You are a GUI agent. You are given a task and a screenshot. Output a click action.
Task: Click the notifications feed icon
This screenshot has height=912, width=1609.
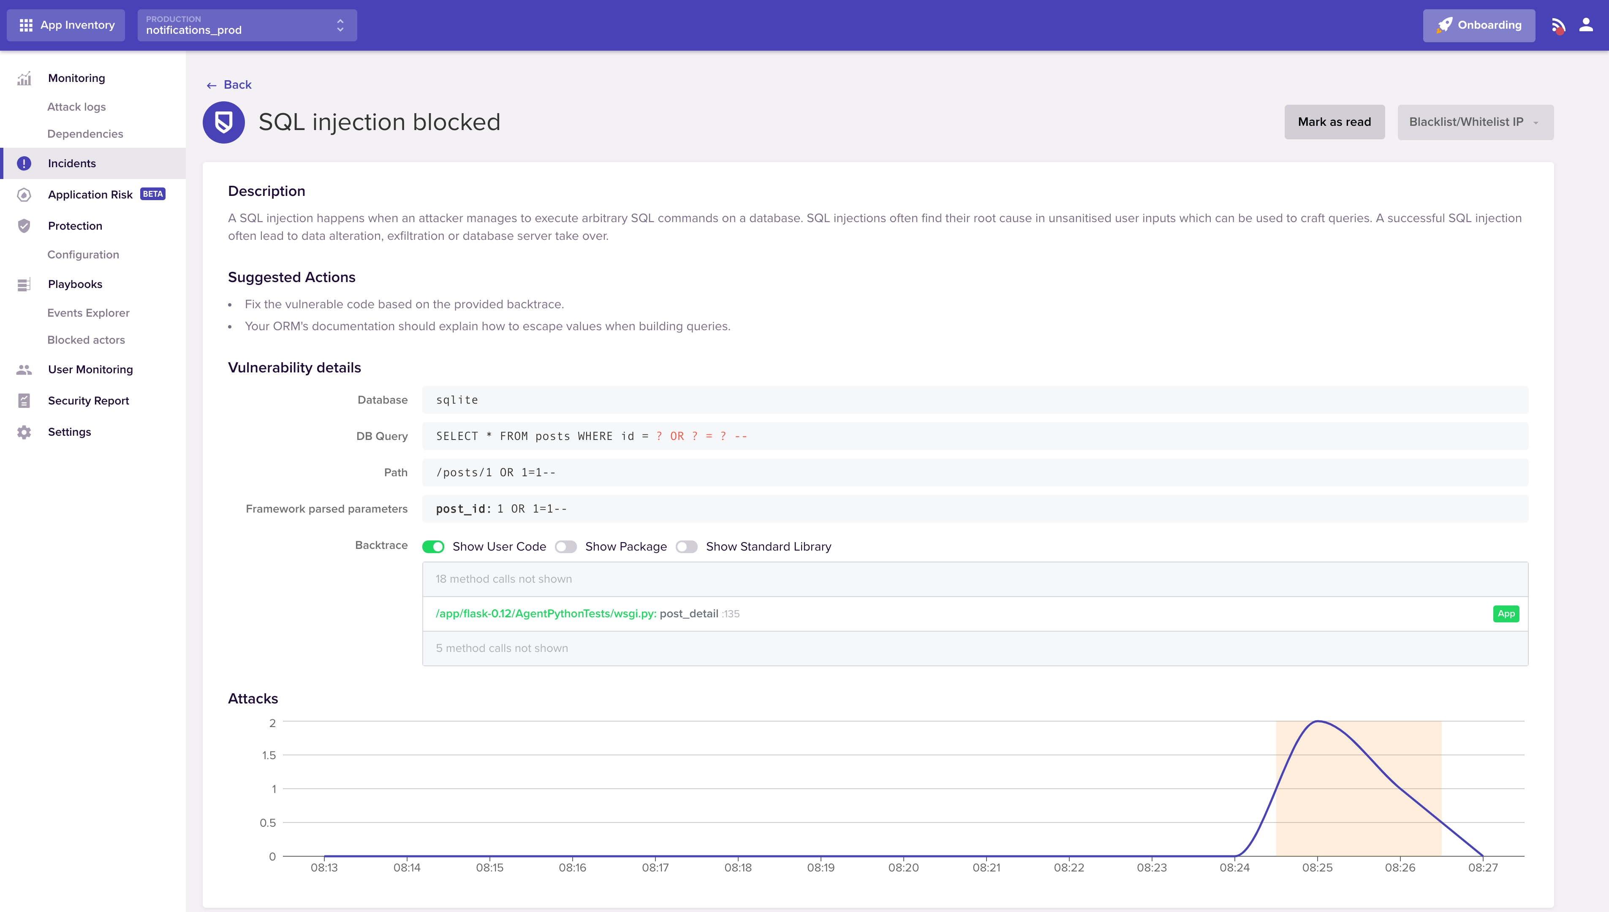click(x=1557, y=26)
